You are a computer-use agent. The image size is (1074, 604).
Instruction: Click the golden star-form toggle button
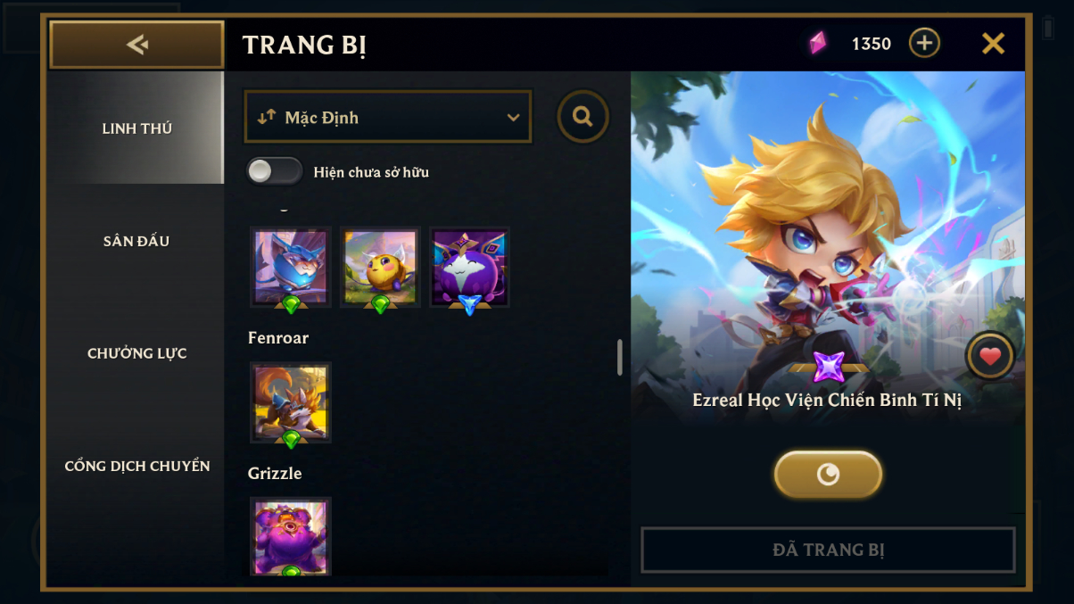tap(828, 474)
